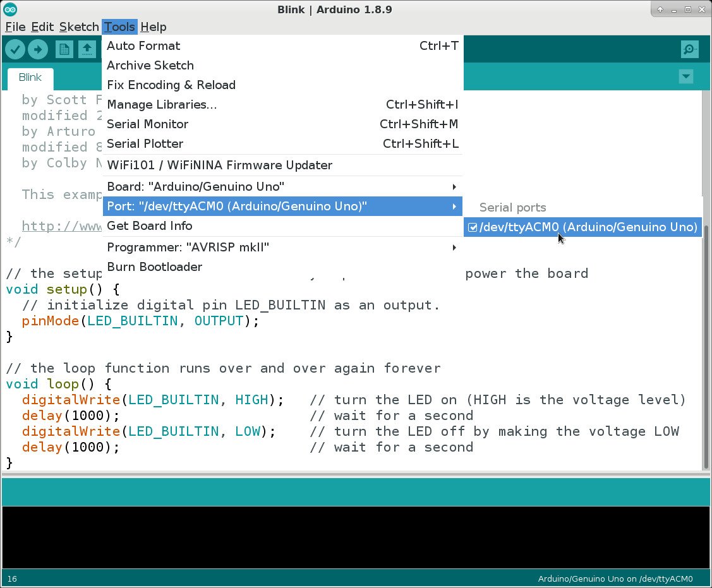This screenshot has width=712, height=588.
Task: Click status text Arduino/Genuino Uno on /dev/ttyACM0
Action: coord(615,579)
